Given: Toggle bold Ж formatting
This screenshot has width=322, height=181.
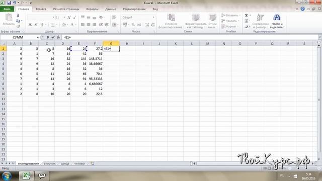Looking at the screenshot, I should tap(30, 25).
